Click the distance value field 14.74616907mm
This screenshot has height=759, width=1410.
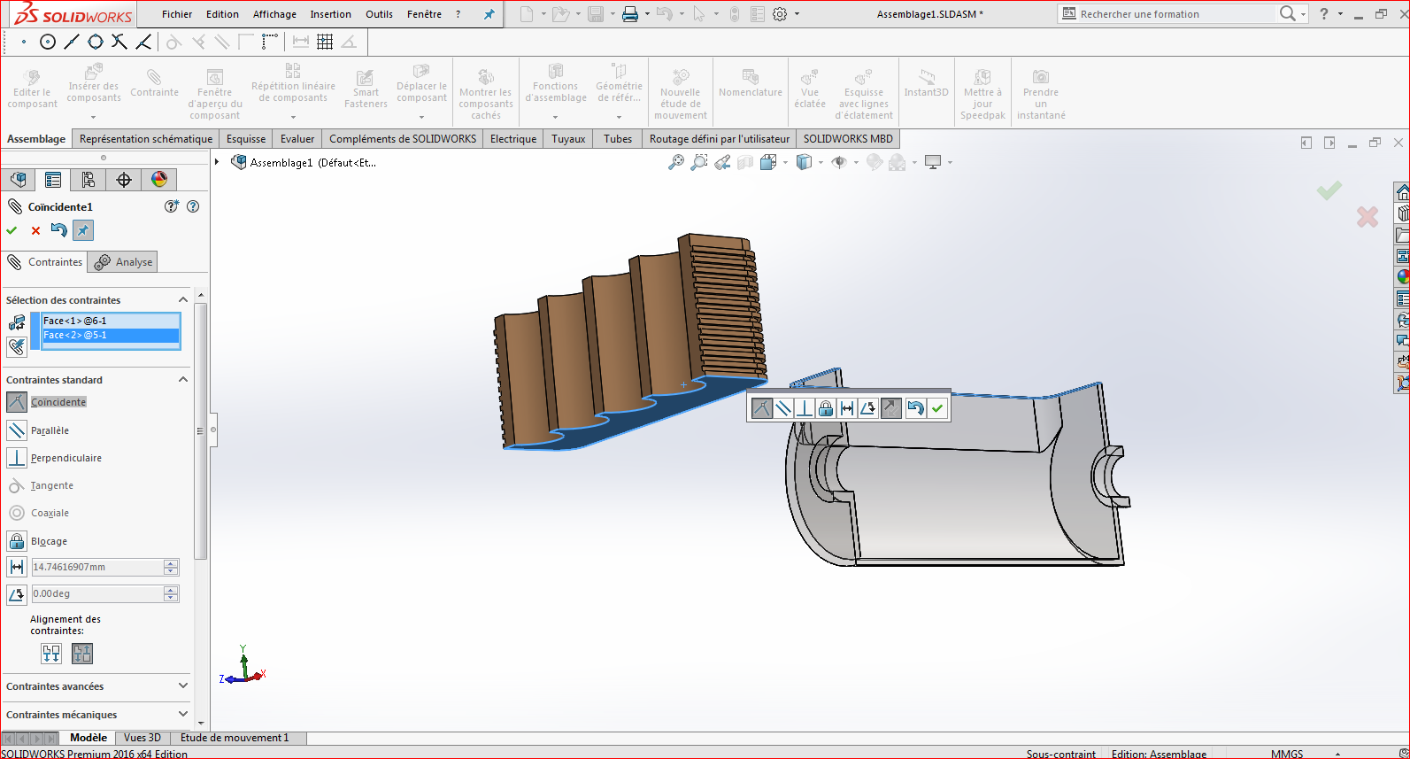[x=97, y=567]
